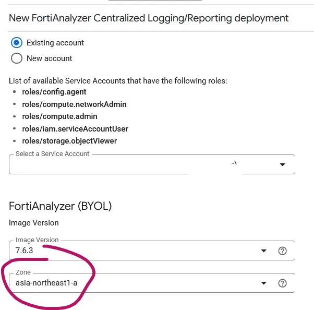Viewport: 314px width, 310px height.
Task: Click inside the Select a Service Account field
Action: tap(152, 164)
